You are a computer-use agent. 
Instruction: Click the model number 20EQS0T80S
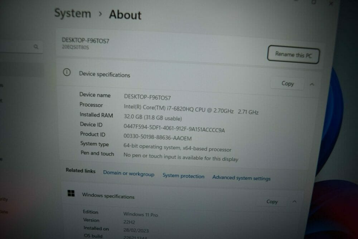click(75, 47)
